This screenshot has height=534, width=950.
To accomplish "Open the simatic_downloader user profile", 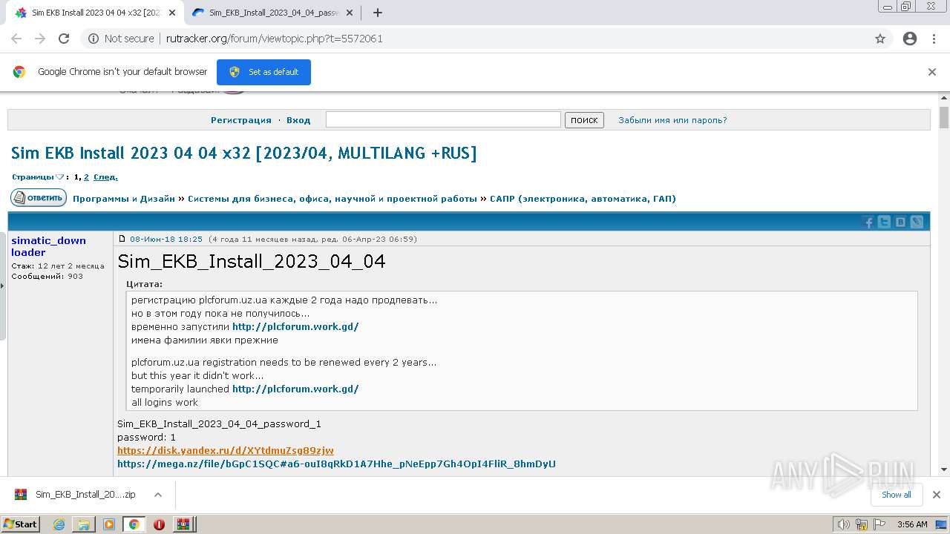I will click(x=48, y=246).
